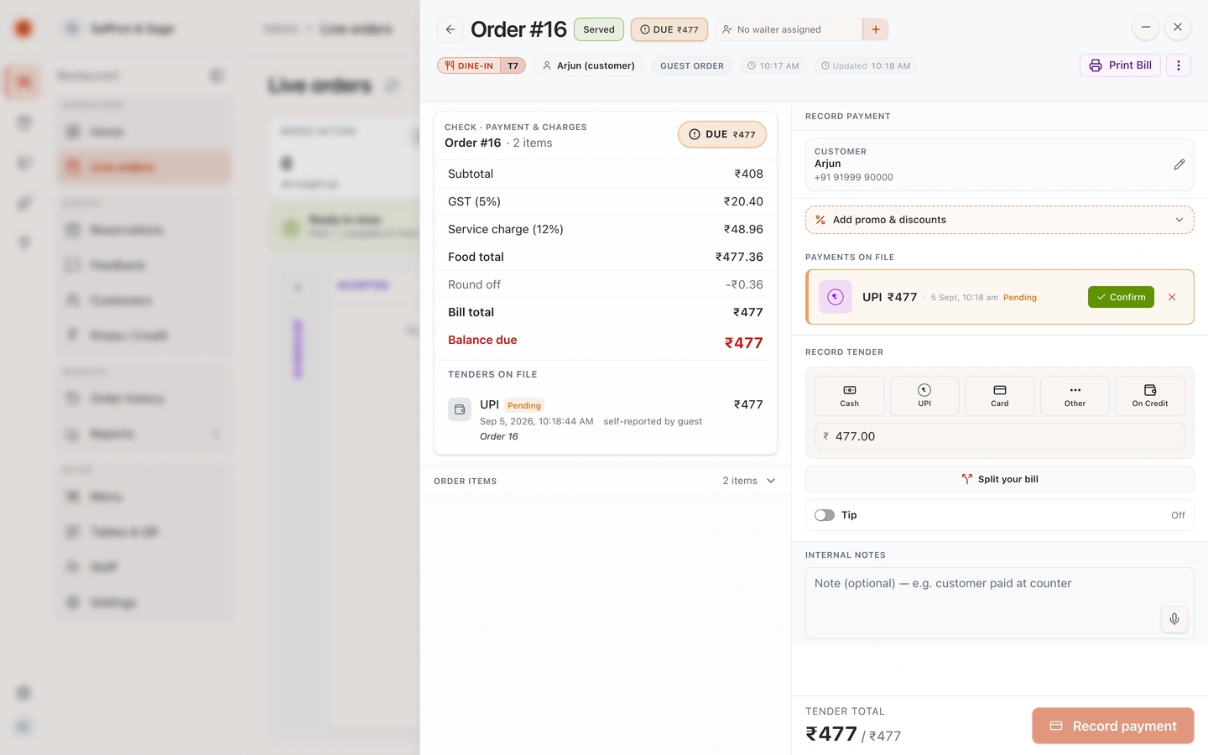Click the Served status badge
Viewport: 1208px width, 755px height.
pos(599,29)
